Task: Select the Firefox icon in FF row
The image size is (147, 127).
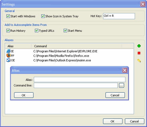Action: [8, 56]
